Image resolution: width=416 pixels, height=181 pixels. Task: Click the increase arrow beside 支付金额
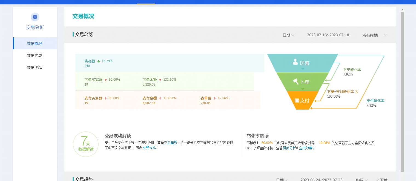click(161, 98)
